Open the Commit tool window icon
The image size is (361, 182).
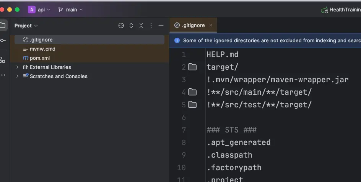(x=3, y=40)
